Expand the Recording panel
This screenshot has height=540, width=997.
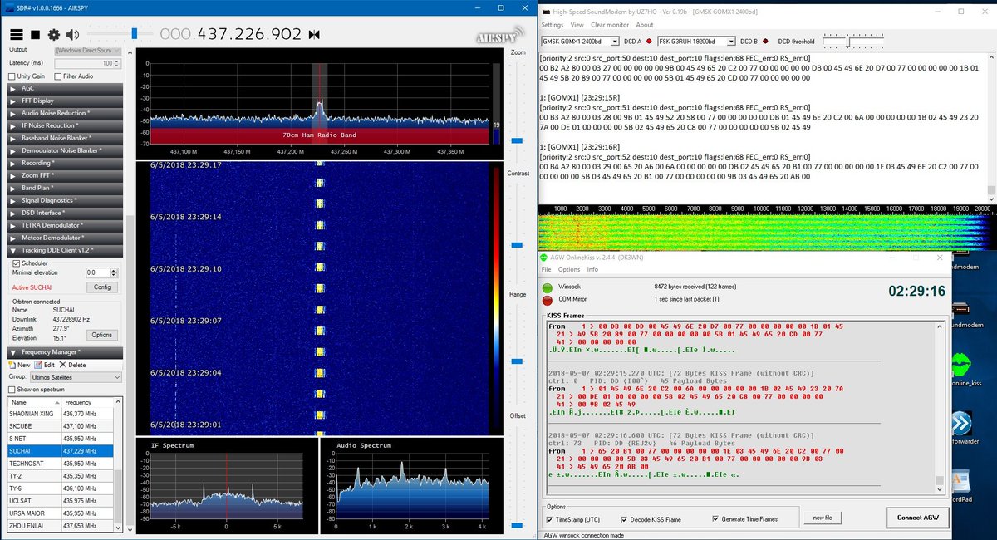click(65, 163)
